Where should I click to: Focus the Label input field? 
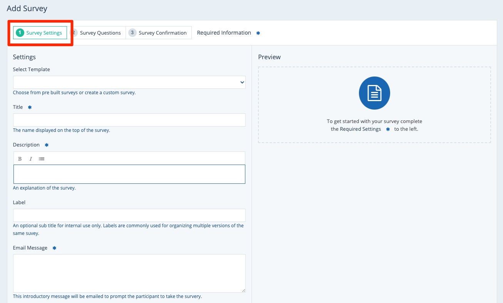[x=129, y=215]
